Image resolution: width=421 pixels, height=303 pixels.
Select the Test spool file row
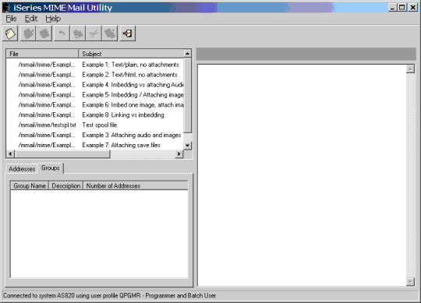coord(95,125)
